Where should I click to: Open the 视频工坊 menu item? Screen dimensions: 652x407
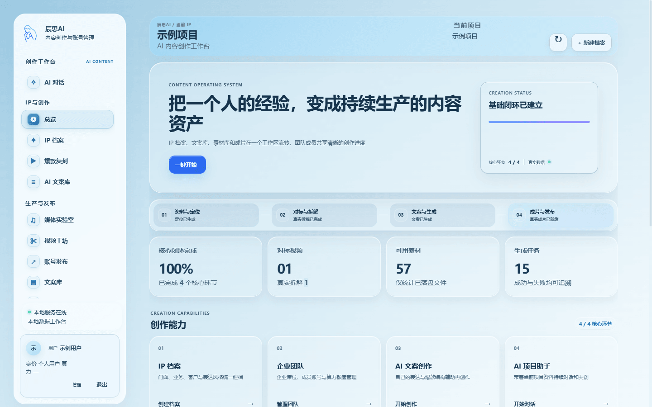[67, 241]
